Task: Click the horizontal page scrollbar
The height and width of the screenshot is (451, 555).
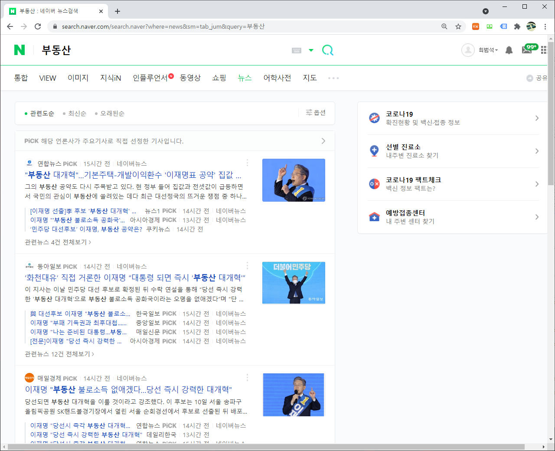Action: click(x=266, y=447)
